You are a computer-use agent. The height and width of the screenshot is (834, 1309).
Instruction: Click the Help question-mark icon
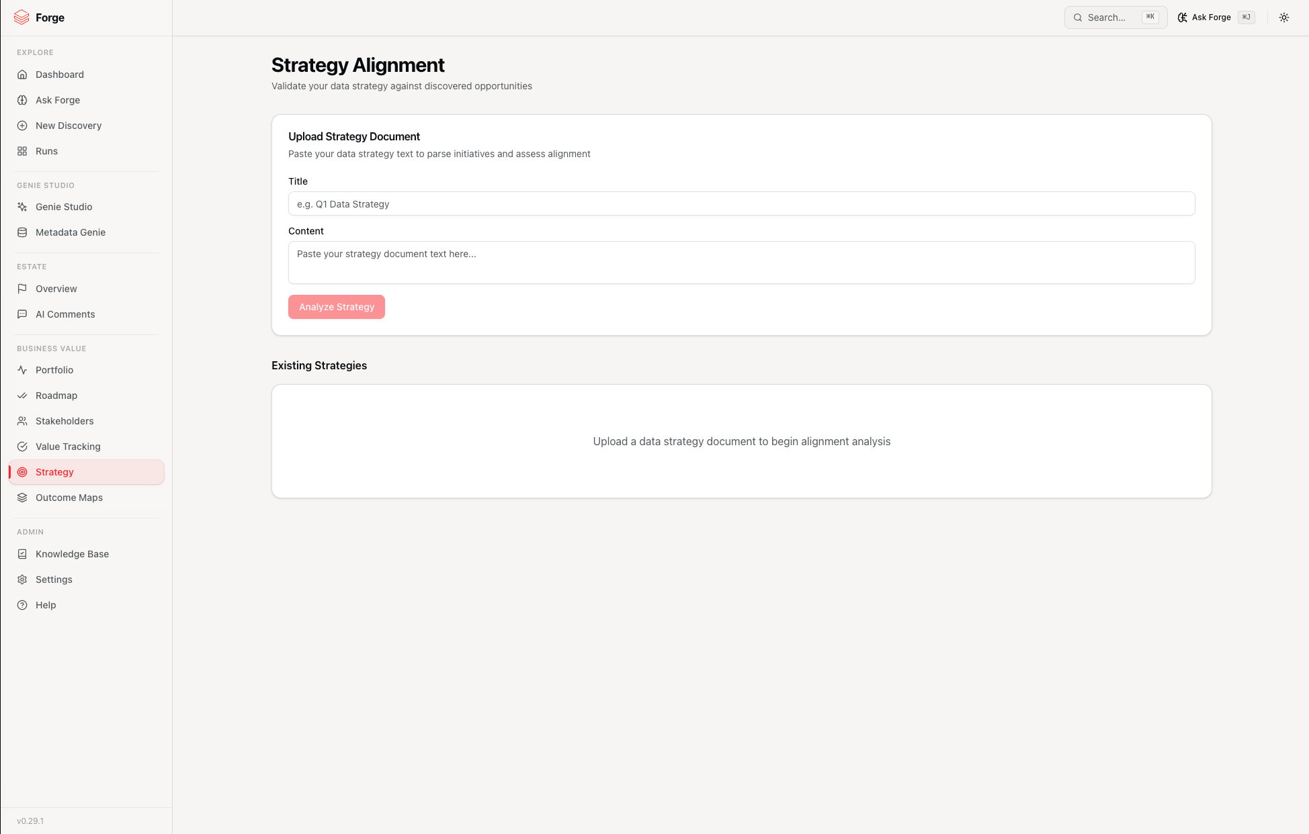pyautogui.click(x=22, y=605)
